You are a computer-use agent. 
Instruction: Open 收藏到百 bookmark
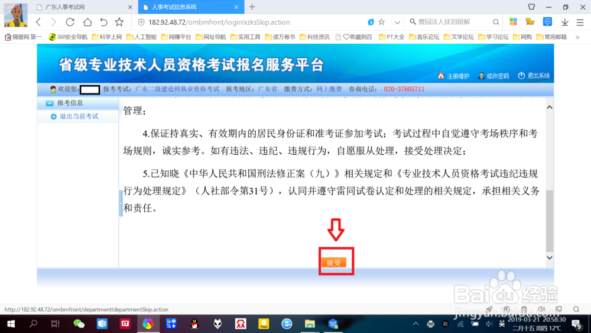[354, 37]
